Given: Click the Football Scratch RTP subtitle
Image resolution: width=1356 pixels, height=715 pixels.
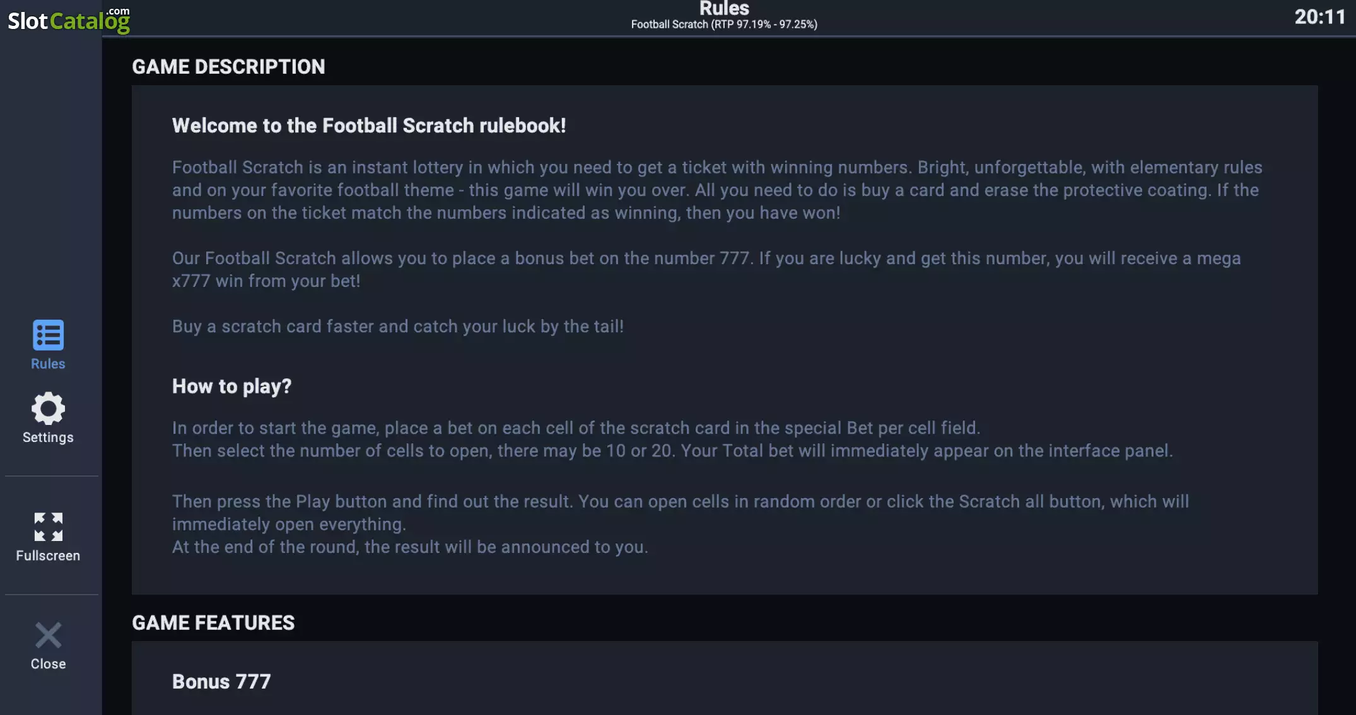Looking at the screenshot, I should (724, 25).
